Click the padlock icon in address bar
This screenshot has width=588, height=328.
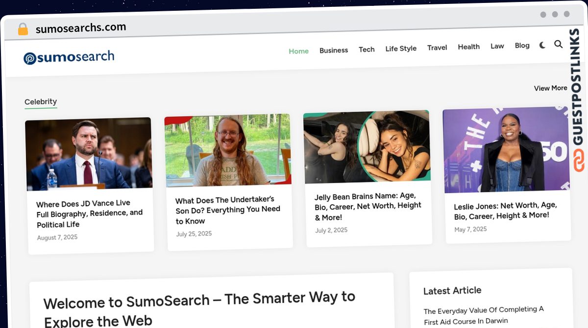pos(23,29)
